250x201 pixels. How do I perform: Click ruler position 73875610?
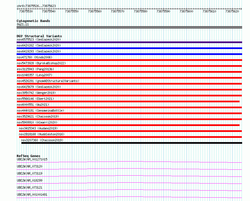pyautogui.click(x=209, y=11)
